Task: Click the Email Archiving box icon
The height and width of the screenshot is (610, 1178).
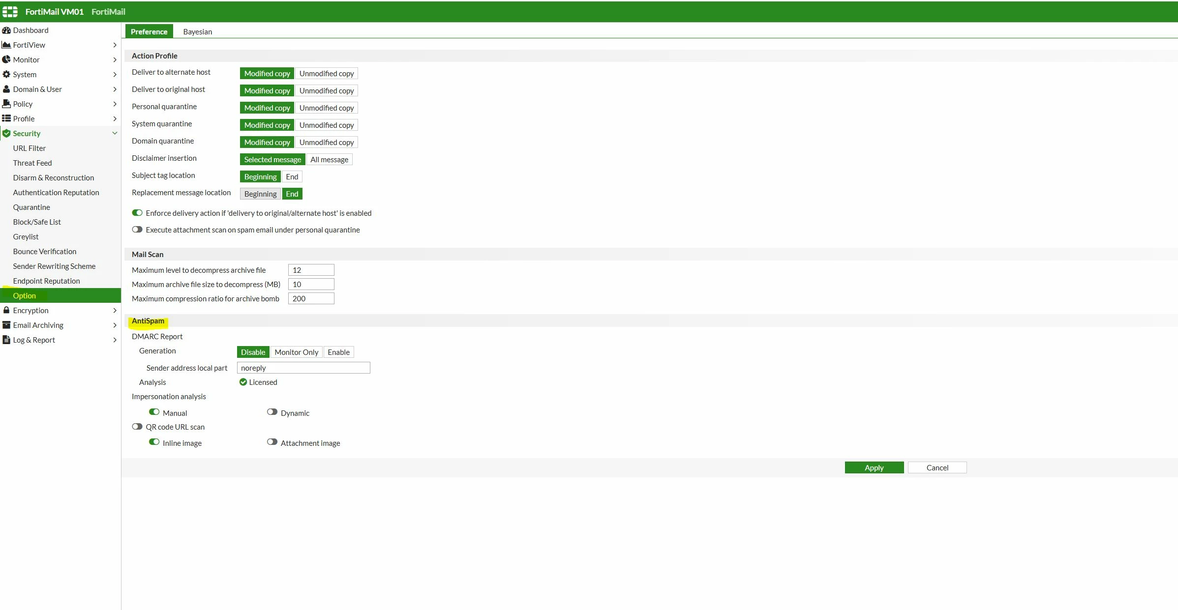Action: coord(6,325)
